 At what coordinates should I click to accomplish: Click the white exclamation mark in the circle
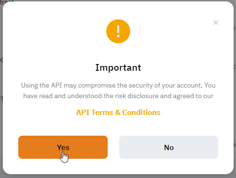click(x=118, y=31)
